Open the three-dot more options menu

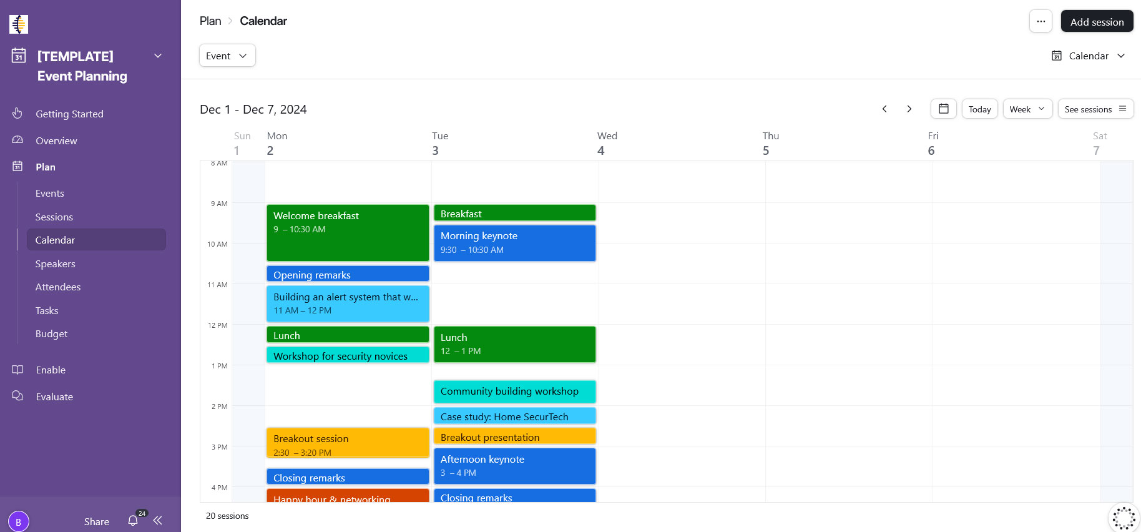tap(1041, 21)
